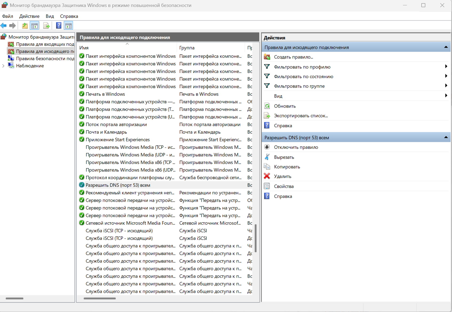Image resolution: width=452 pixels, height=312 pixels.
Task: Open Свойства of the selected rule
Action: (284, 186)
